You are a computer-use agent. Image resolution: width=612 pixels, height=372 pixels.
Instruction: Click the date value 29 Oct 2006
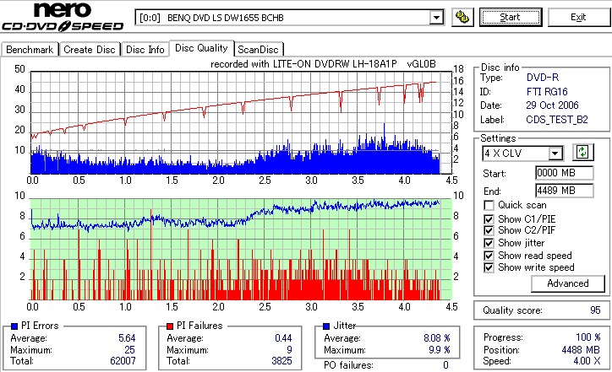(x=552, y=105)
